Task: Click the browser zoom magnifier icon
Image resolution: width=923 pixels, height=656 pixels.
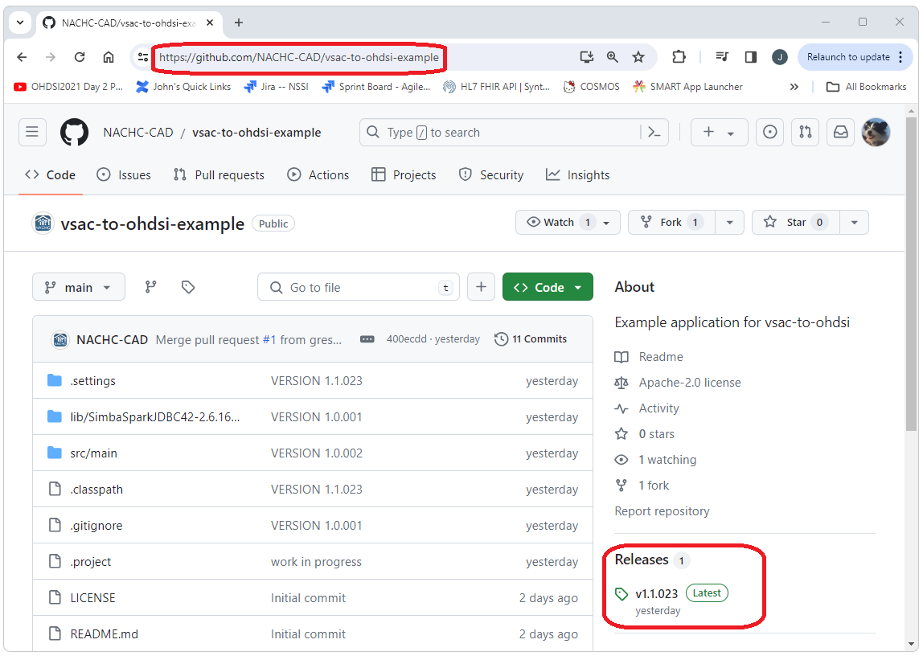Action: (612, 57)
